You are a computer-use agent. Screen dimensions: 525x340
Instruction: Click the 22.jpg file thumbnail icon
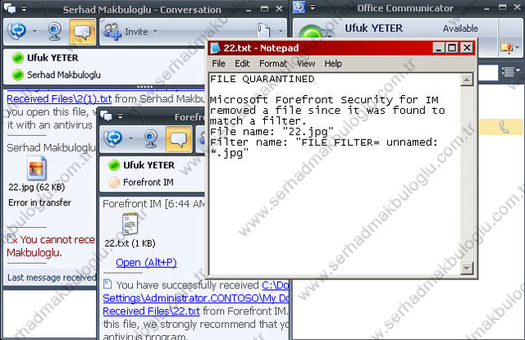click(36, 167)
